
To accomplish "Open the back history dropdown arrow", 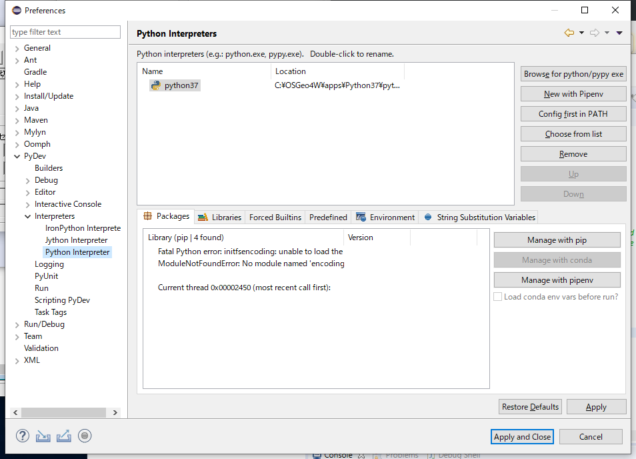I will [581, 33].
